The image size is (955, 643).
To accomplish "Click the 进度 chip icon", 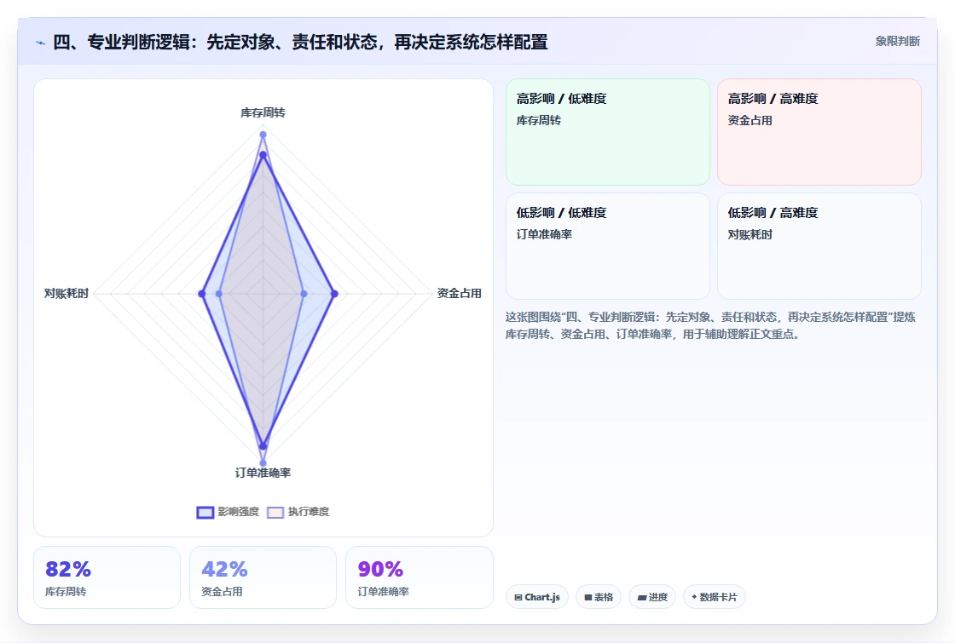I will click(641, 597).
